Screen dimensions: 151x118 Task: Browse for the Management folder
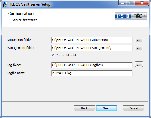click(x=139, y=48)
